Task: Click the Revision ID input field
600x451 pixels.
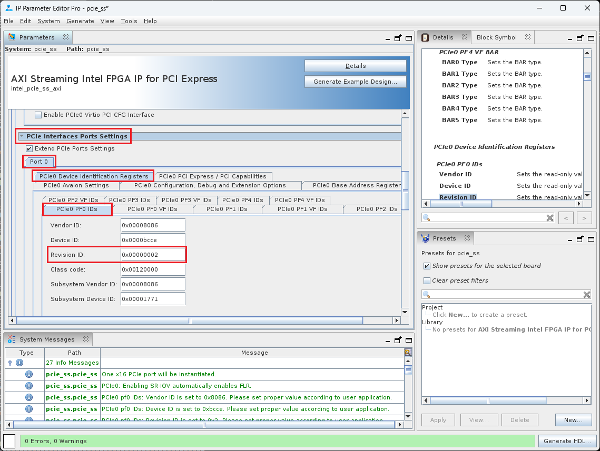Action: (153, 255)
